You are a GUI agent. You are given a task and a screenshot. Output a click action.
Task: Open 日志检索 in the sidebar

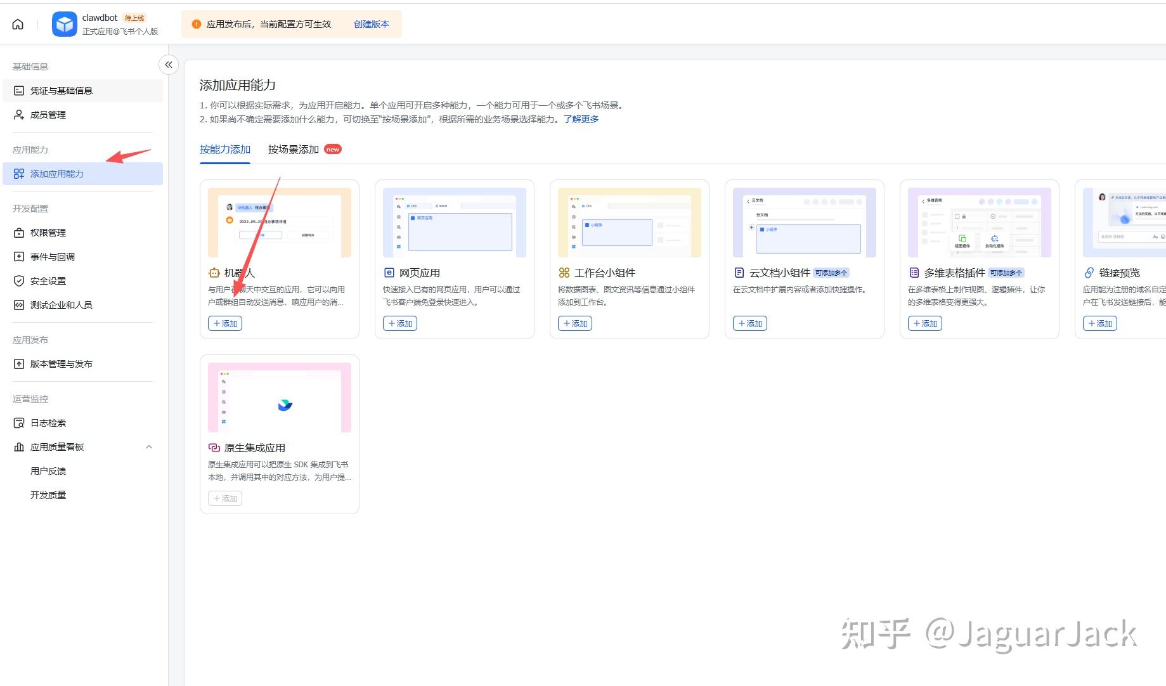point(82,423)
